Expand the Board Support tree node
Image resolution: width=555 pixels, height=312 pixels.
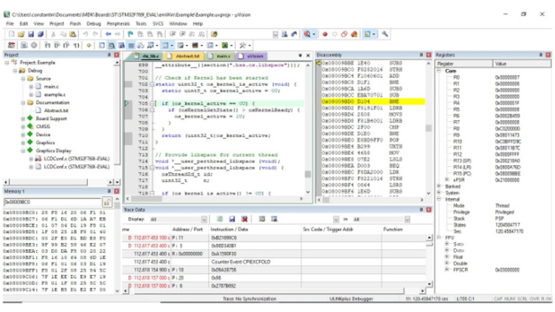click(23, 119)
